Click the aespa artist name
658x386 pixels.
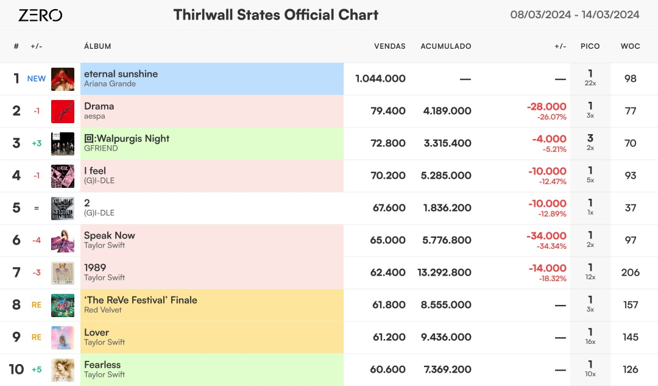(94, 116)
